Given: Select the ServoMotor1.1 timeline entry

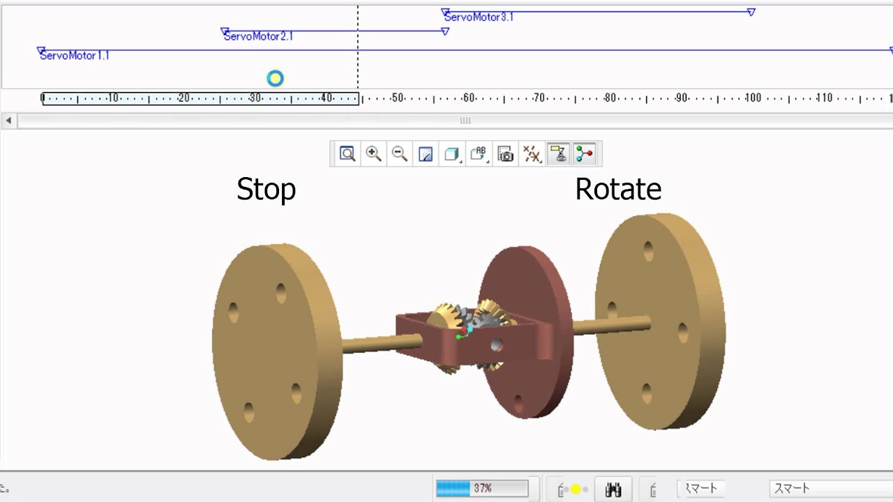Looking at the screenshot, I should (74, 56).
